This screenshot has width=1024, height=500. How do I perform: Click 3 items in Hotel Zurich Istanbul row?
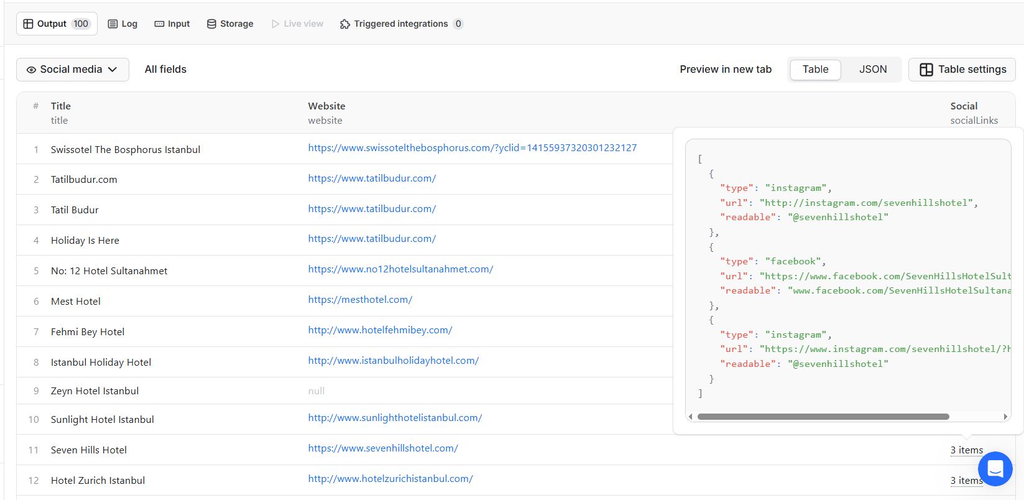tap(966, 481)
